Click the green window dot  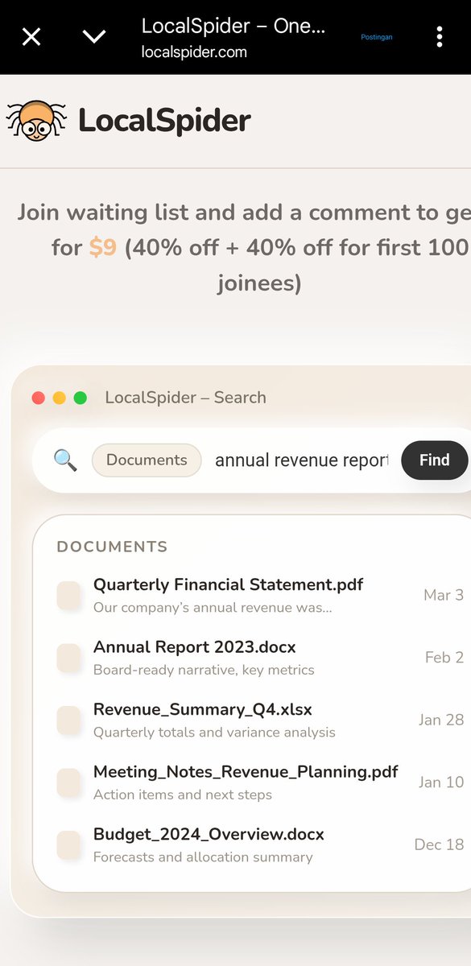81,398
